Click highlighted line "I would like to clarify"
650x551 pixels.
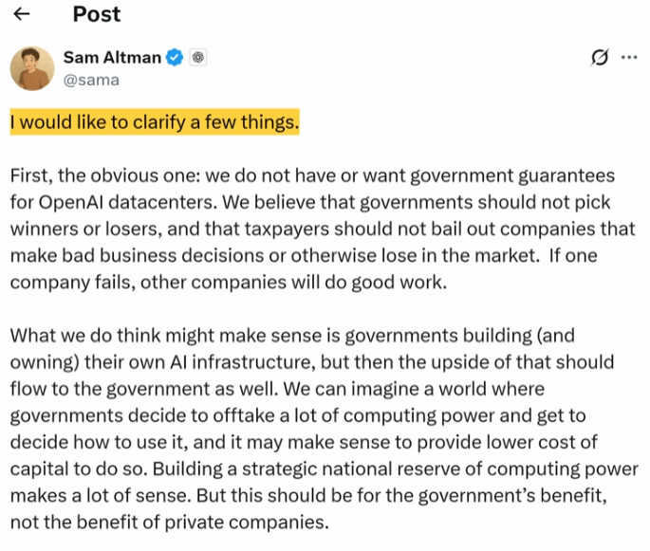pos(154,123)
